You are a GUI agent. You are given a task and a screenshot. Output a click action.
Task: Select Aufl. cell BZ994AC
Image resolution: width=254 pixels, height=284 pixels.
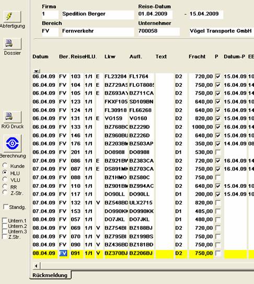tap(142, 186)
